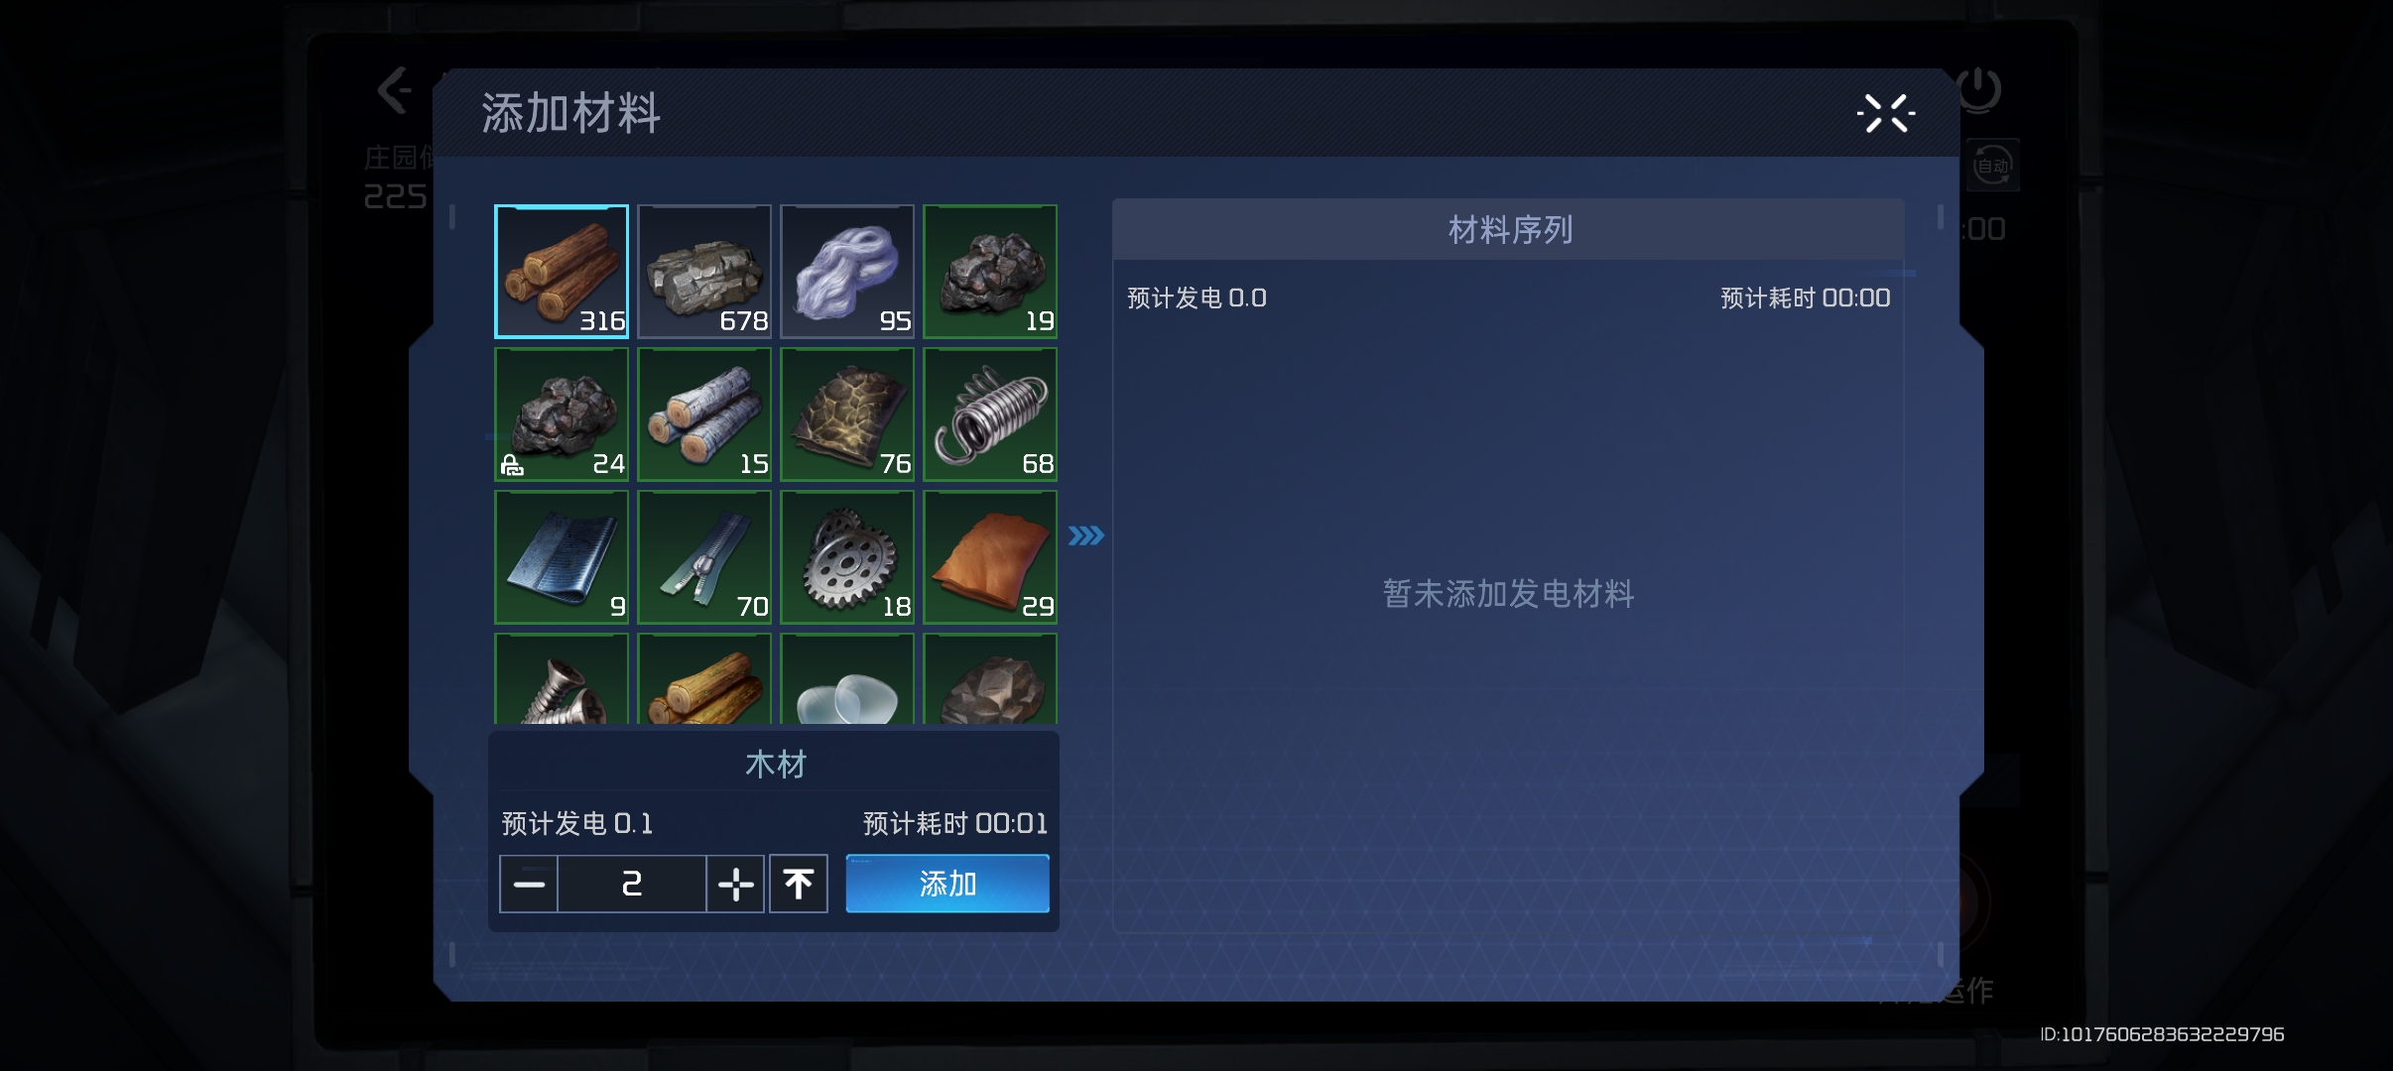The height and width of the screenshot is (1071, 2393).
Task: Toggle the 自动 auto mode icon
Action: [x=1992, y=166]
